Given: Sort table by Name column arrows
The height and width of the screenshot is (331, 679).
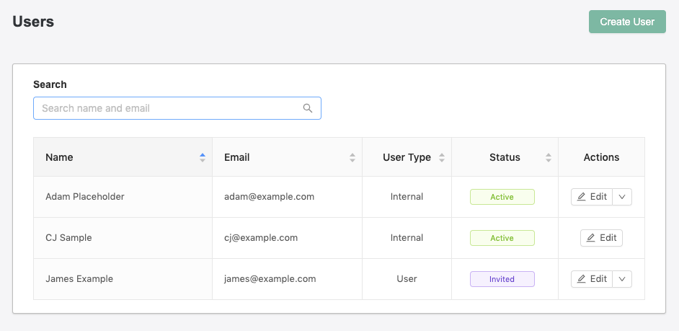Looking at the screenshot, I should click(203, 157).
